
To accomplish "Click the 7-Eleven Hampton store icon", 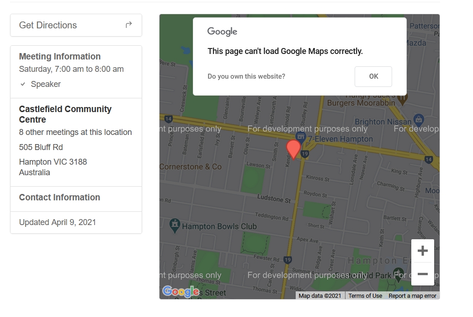I will [x=301, y=136].
